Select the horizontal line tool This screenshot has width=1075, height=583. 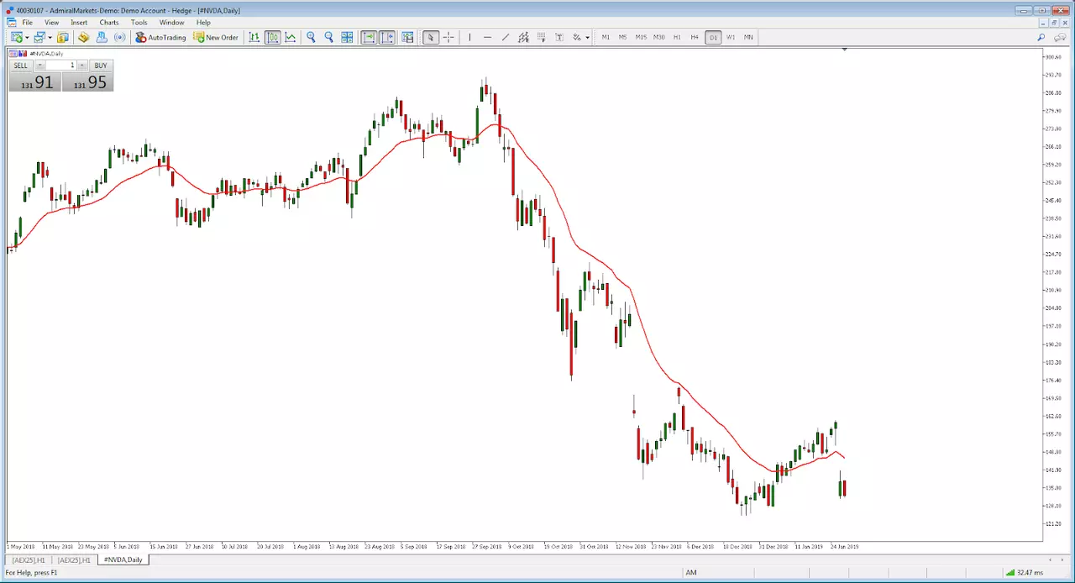tap(487, 37)
